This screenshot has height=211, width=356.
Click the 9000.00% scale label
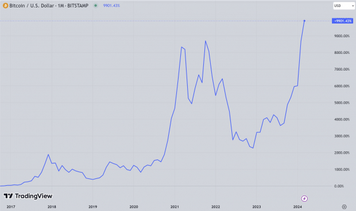pyautogui.click(x=342, y=36)
